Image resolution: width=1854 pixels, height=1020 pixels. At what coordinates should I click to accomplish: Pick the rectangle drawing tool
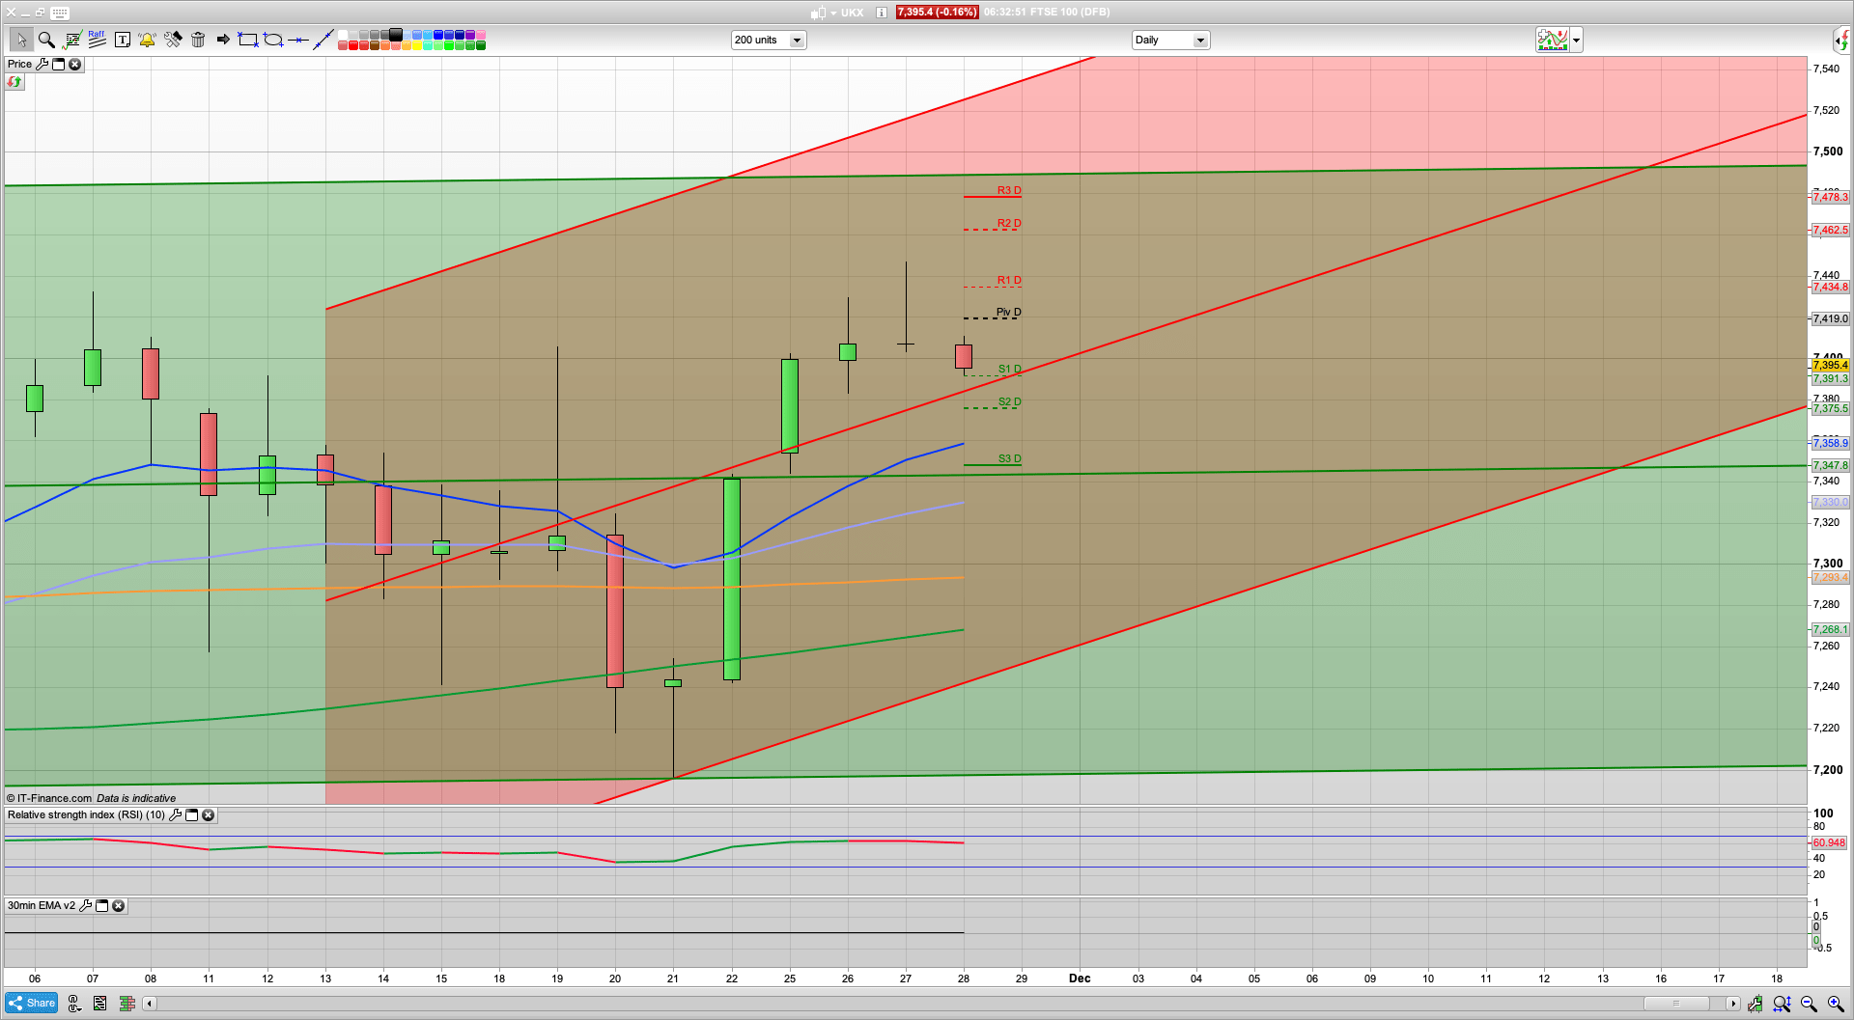tap(247, 40)
